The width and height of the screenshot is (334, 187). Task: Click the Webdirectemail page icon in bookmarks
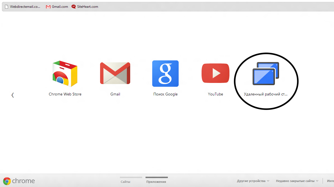[7, 7]
